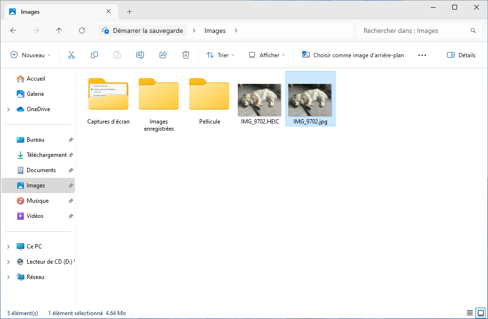Image resolution: width=488 pixels, height=319 pixels.
Task: Click the Share icon
Action: click(163, 55)
